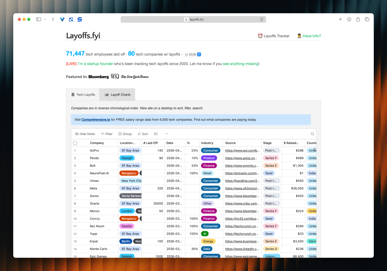Image resolution: width=387 pixels, height=271 pixels.
Task: Toggle the Safari sidebar icon
Action: coord(39,19)
